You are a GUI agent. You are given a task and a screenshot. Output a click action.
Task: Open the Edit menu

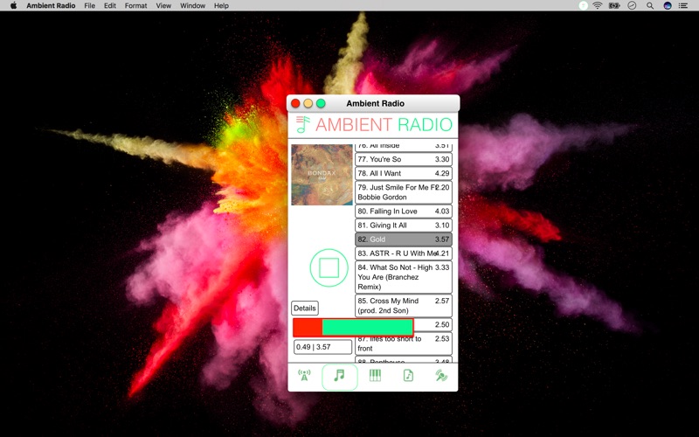[110, 6]
